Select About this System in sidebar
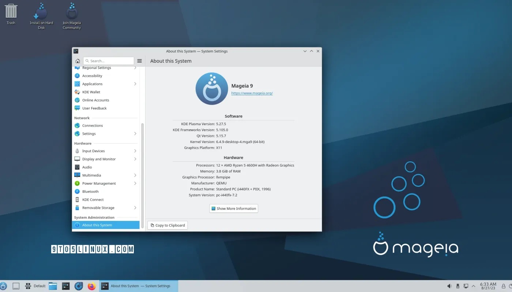 [x=106, y=225]
